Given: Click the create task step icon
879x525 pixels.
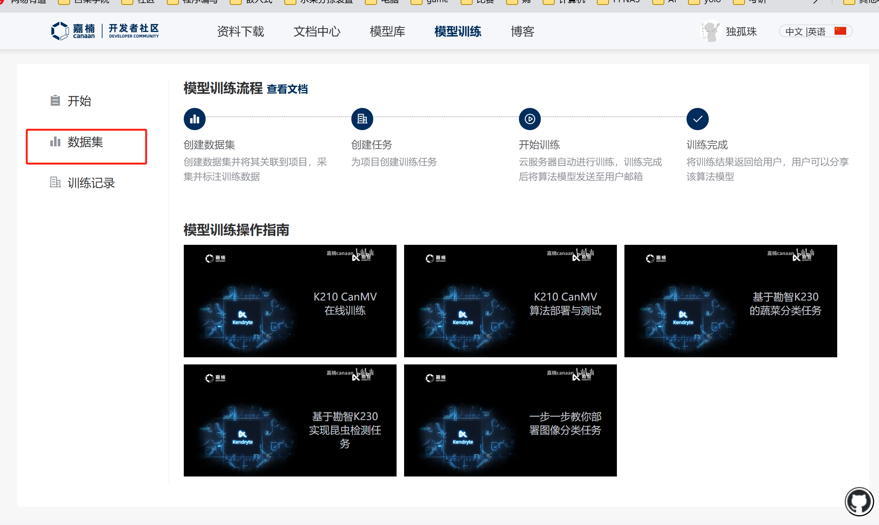Looking at the screenshot, I should tap(362, 119).
